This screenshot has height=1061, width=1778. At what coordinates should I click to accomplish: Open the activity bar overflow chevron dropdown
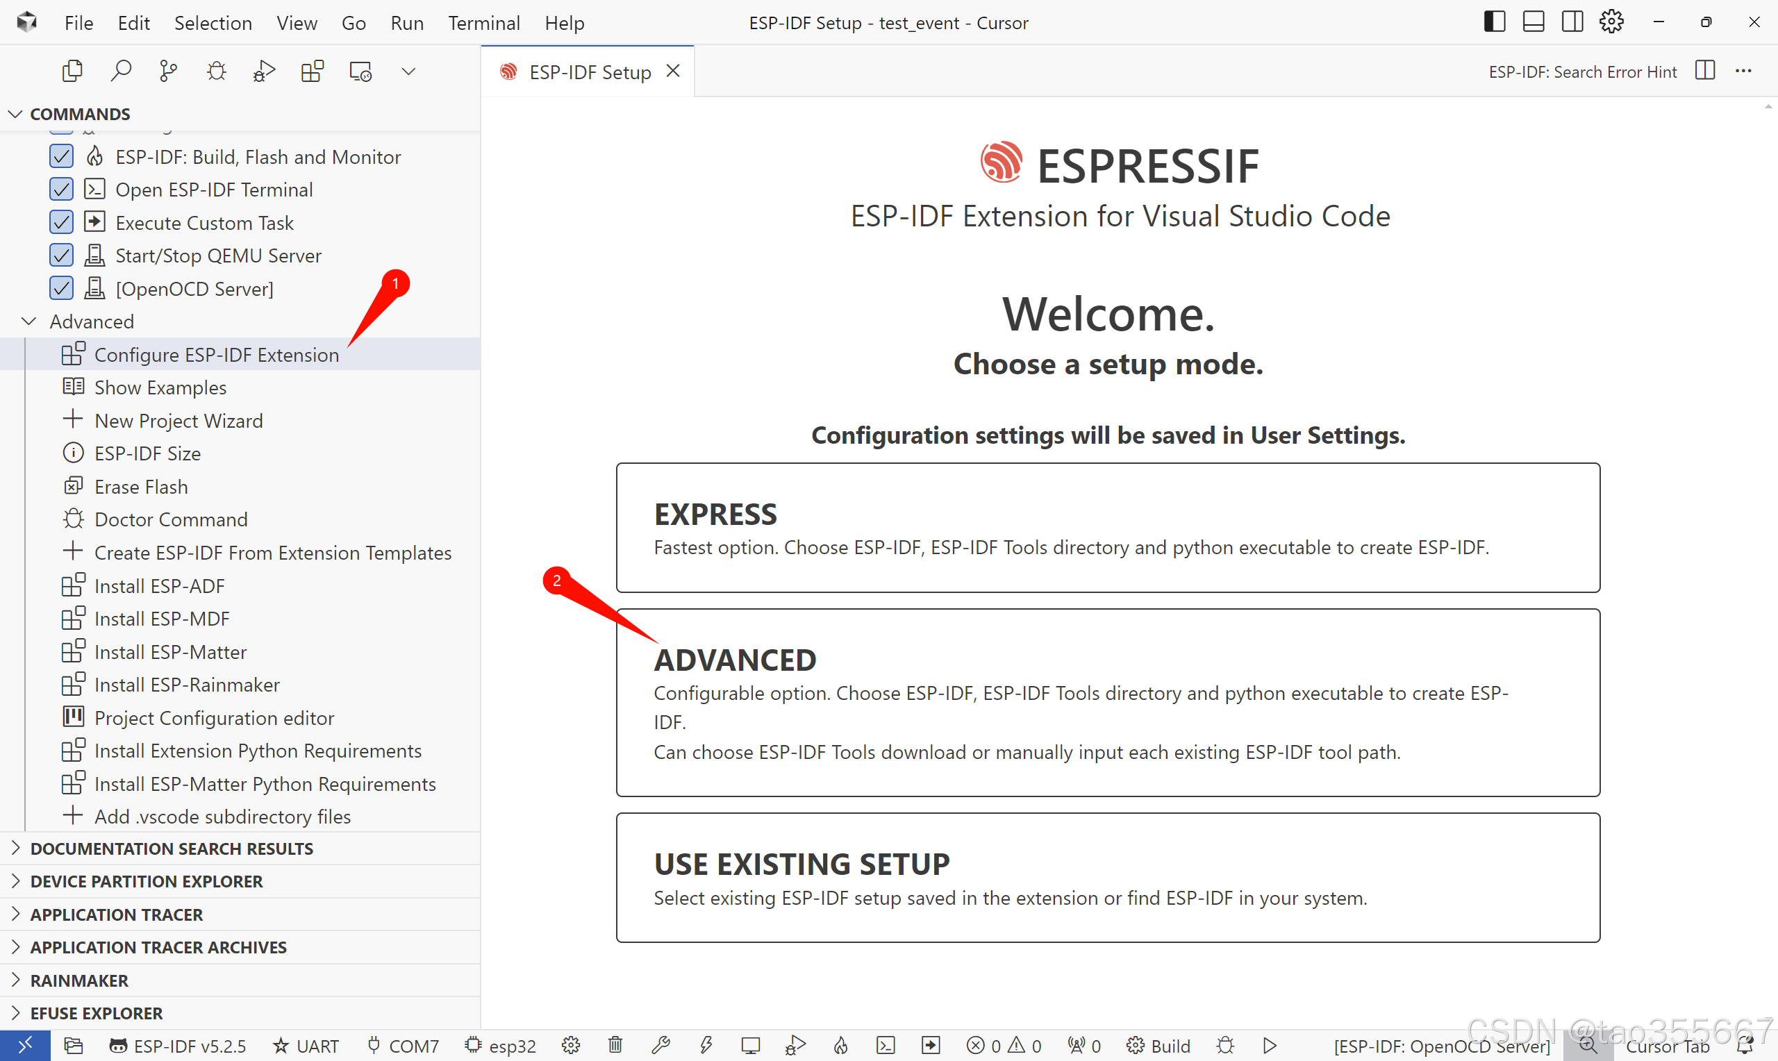click(x=408, y=71)
